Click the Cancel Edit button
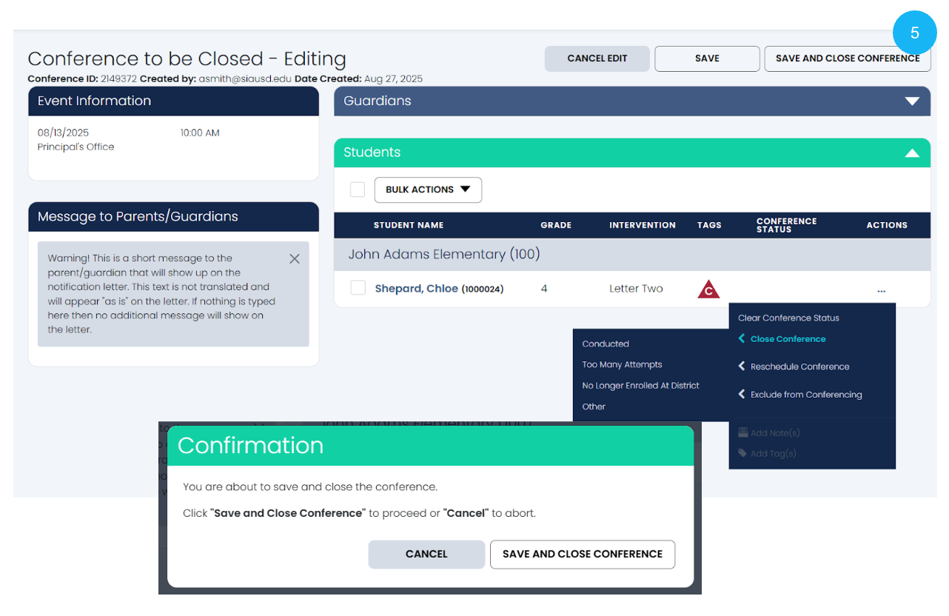 pos(597,59)
